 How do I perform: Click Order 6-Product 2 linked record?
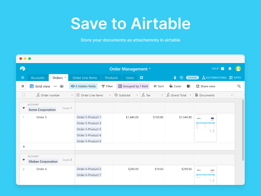coord(89,169)
